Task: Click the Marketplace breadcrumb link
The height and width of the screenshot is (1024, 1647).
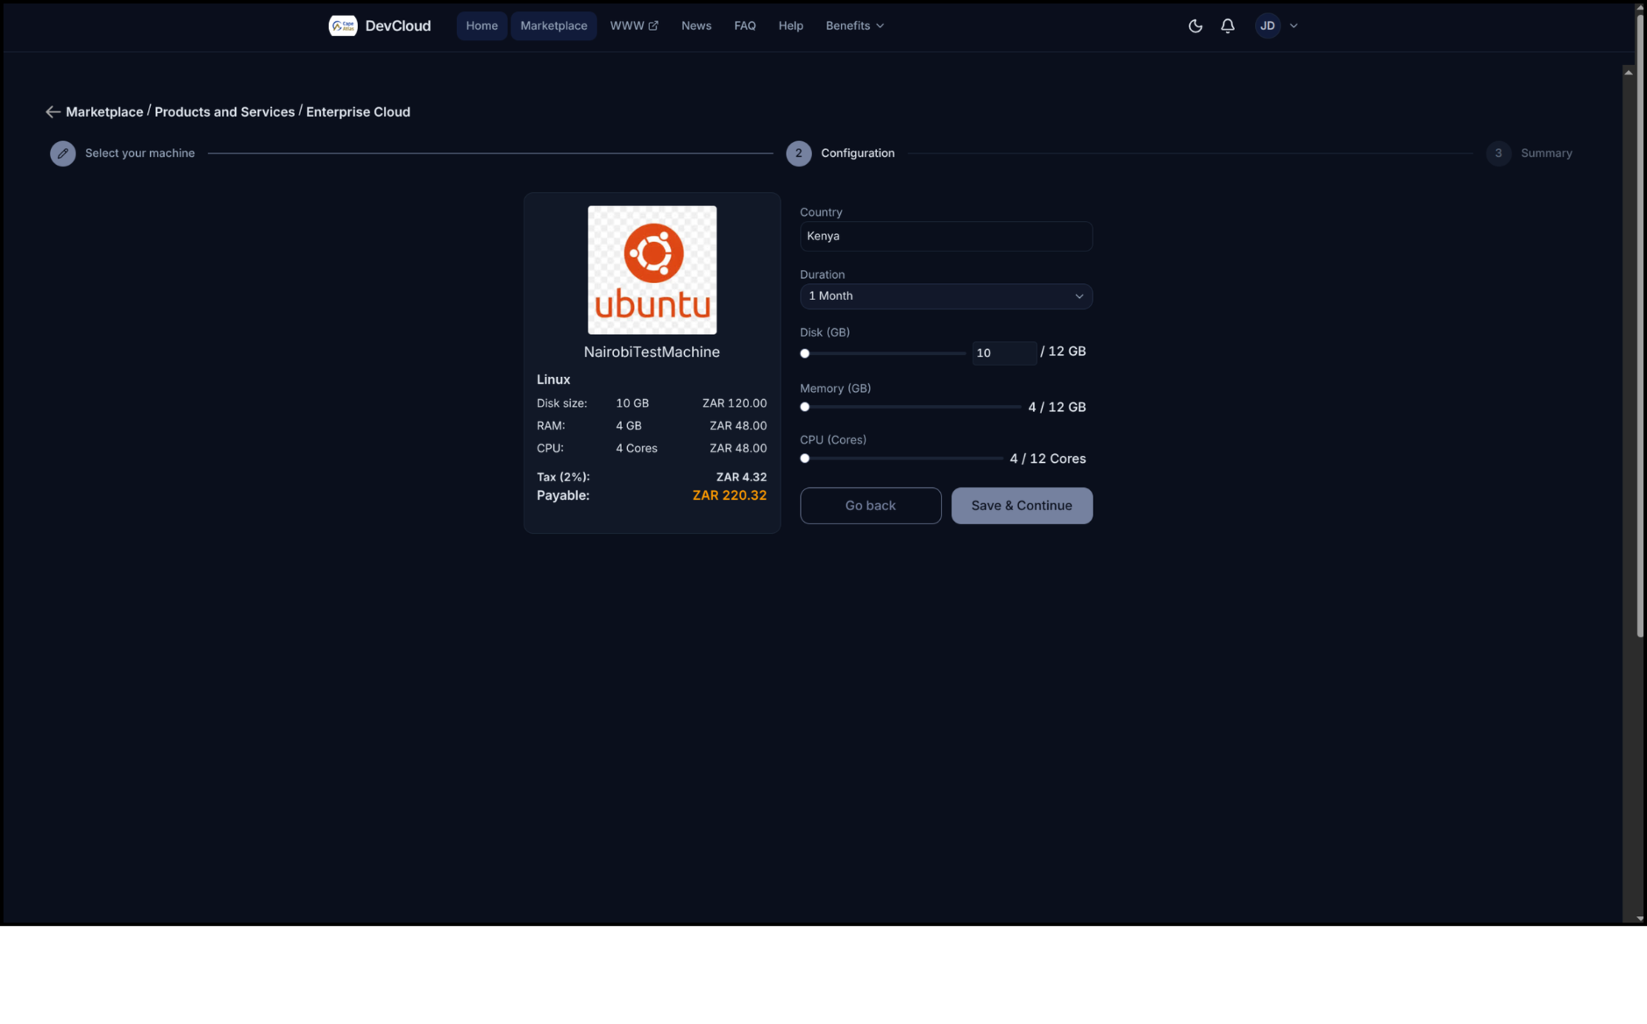Action: 104,112
